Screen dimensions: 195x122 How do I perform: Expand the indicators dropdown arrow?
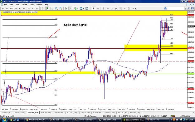[x=78, y=8]
